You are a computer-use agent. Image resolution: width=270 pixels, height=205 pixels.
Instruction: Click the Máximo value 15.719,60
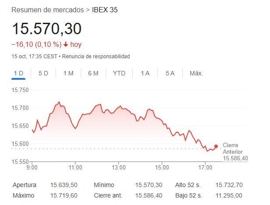click(64, 195)
